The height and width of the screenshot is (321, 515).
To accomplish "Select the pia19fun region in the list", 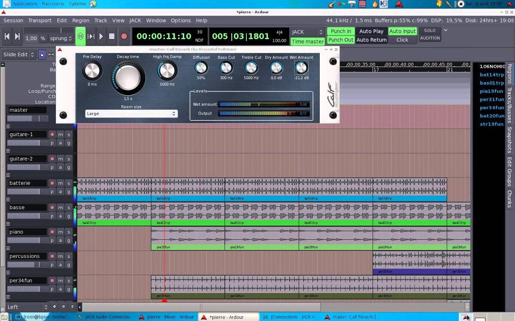I will point(491,91).
